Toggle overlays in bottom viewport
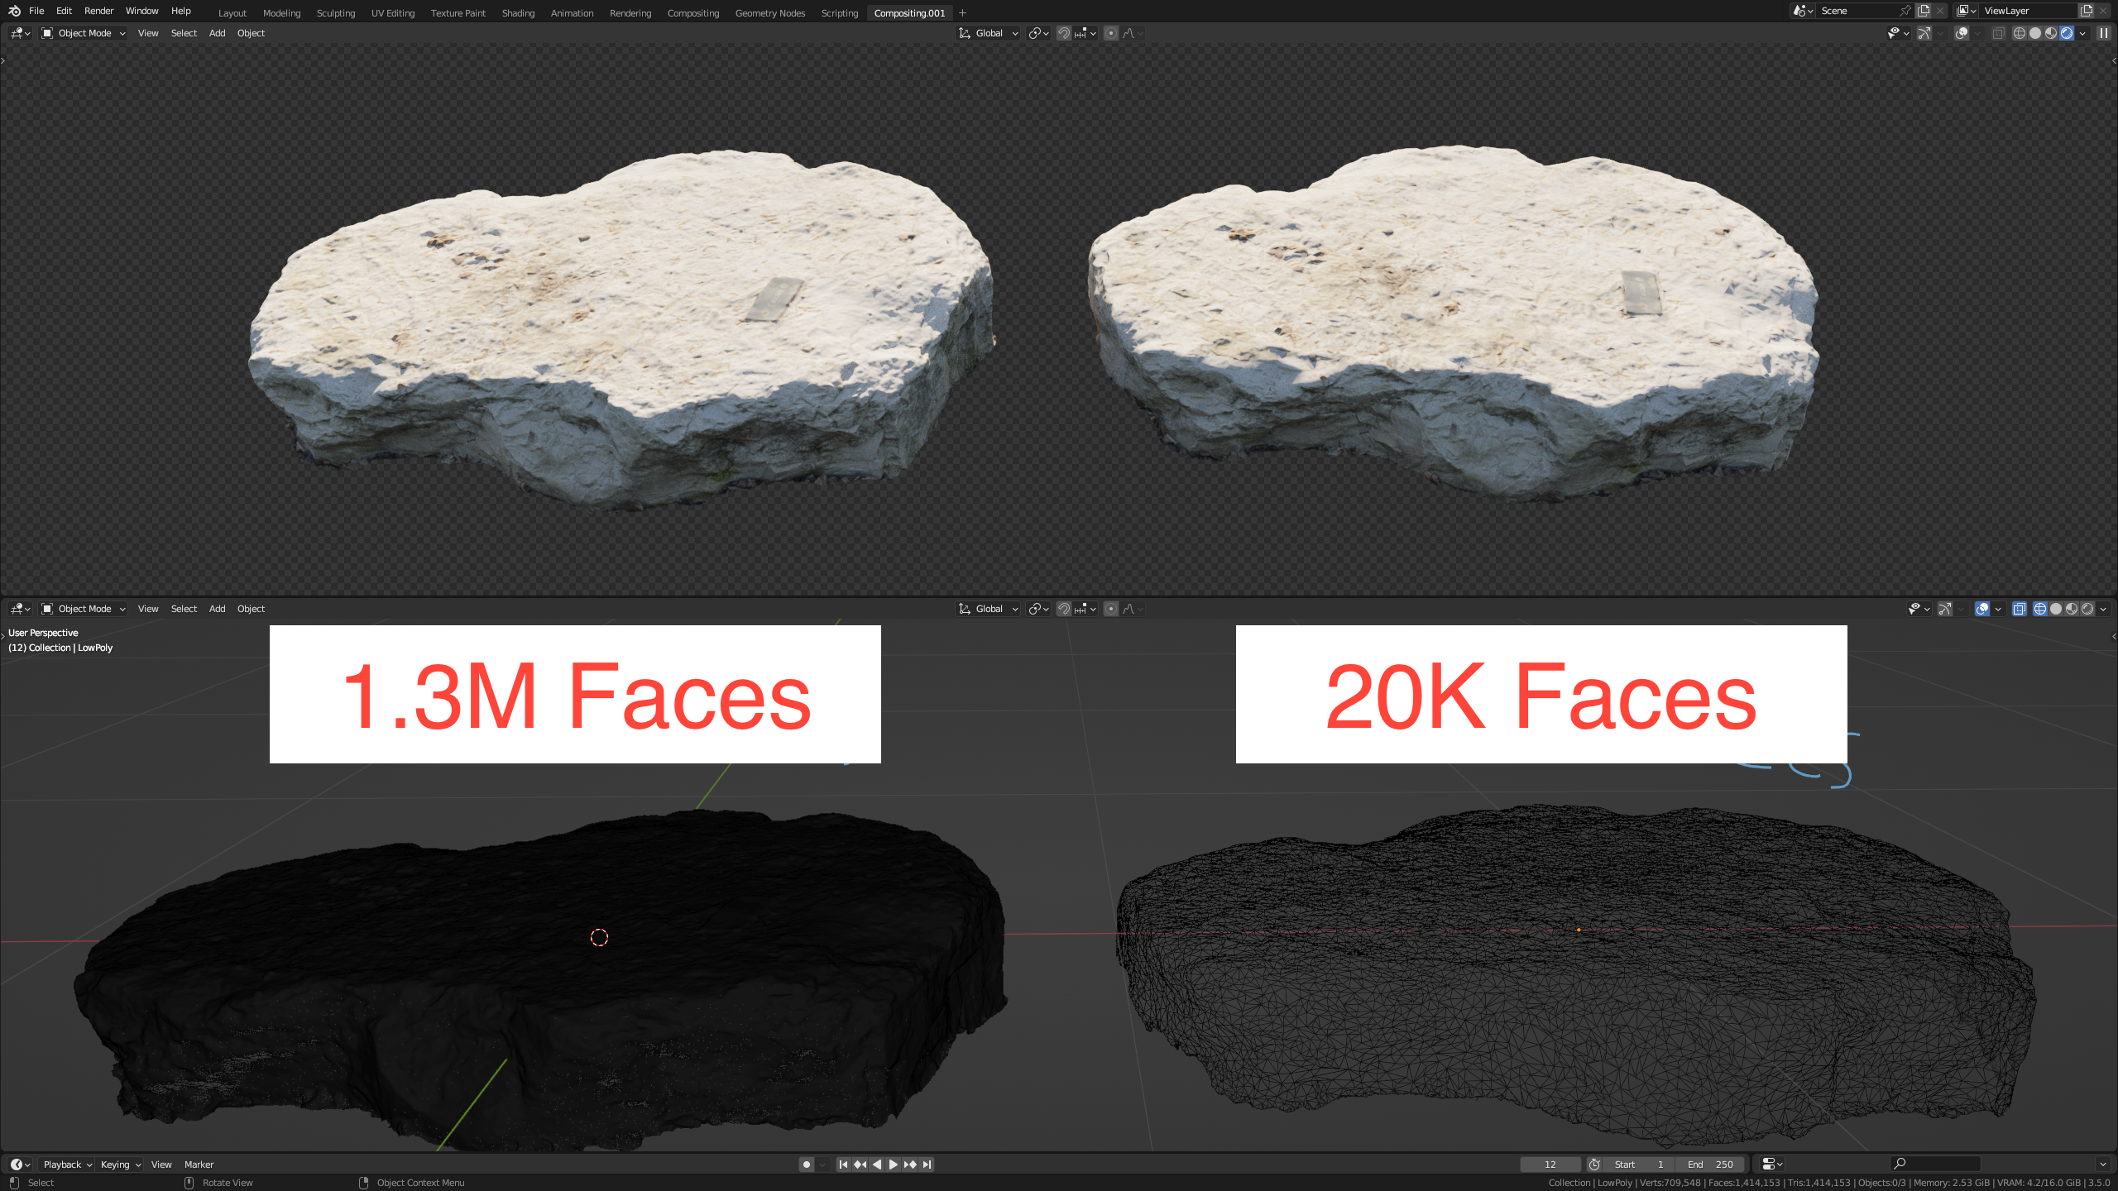 [x=1982, y=609]
